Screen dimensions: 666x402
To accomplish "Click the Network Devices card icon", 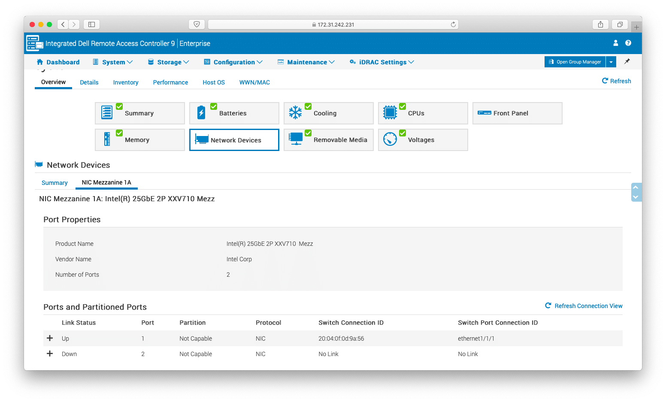I will point(202,139).
